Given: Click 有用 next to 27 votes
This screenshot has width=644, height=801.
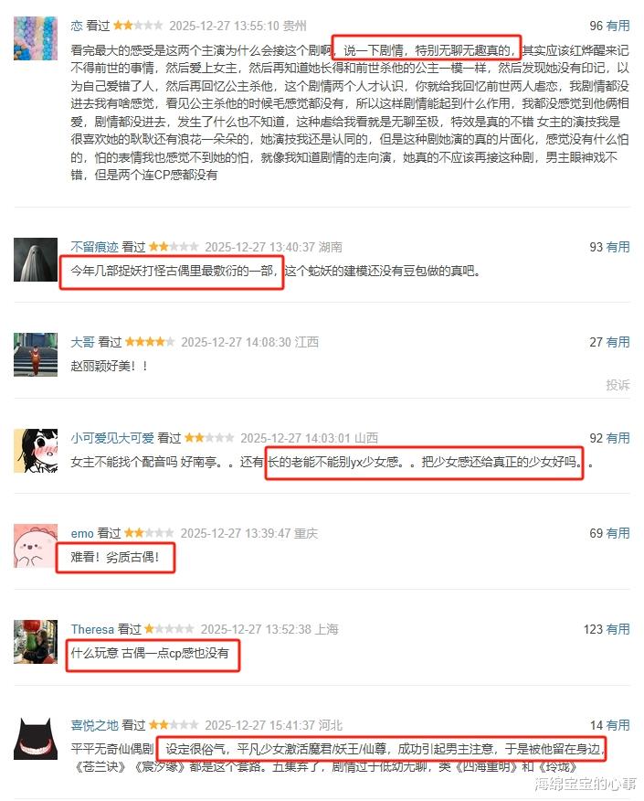Looking at the screenshot, I should pyautogui.click(x=618, y=342).
